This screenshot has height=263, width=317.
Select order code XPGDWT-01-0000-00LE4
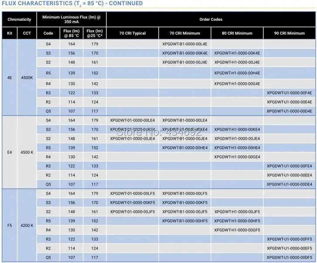[133, 120]
